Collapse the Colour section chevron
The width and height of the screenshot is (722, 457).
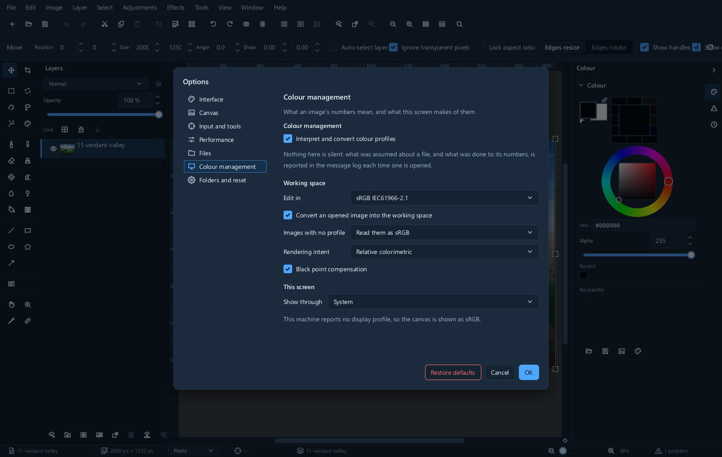[x=580, y=85]
